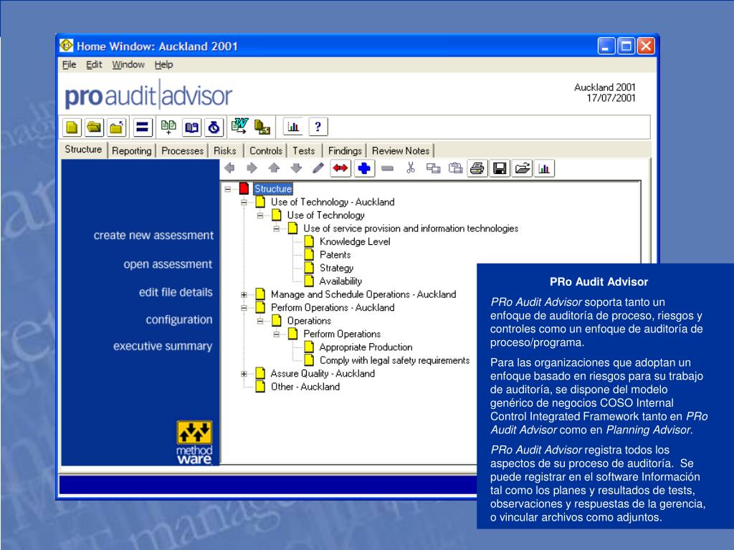This screenshot has width=734, height=550.
Task: Click the export to Word icon
Action: click(x=239, y=126)
